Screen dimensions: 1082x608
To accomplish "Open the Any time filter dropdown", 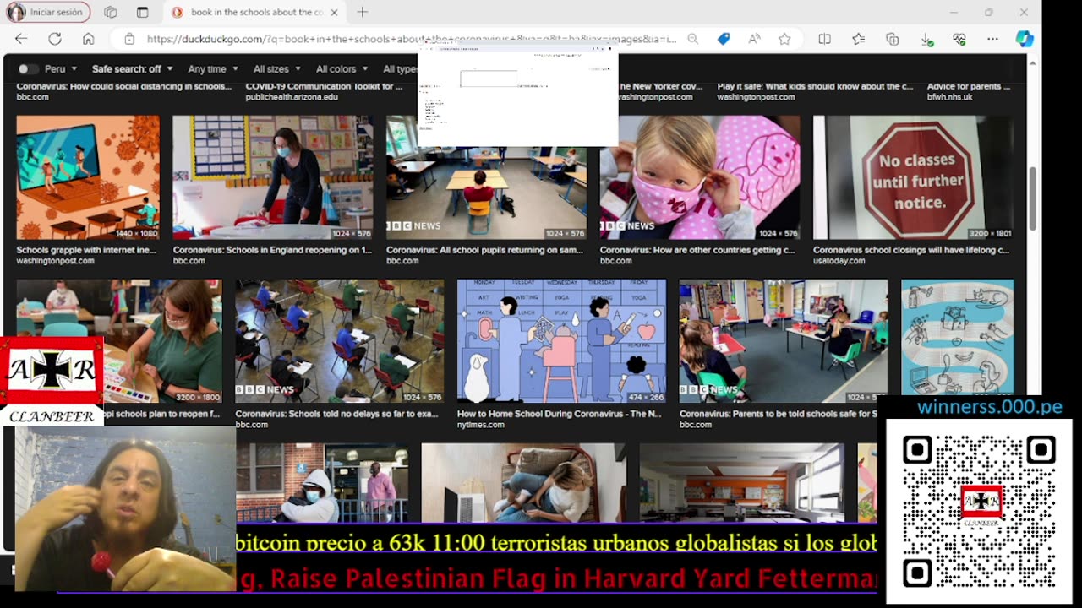I will pos(212,69).
